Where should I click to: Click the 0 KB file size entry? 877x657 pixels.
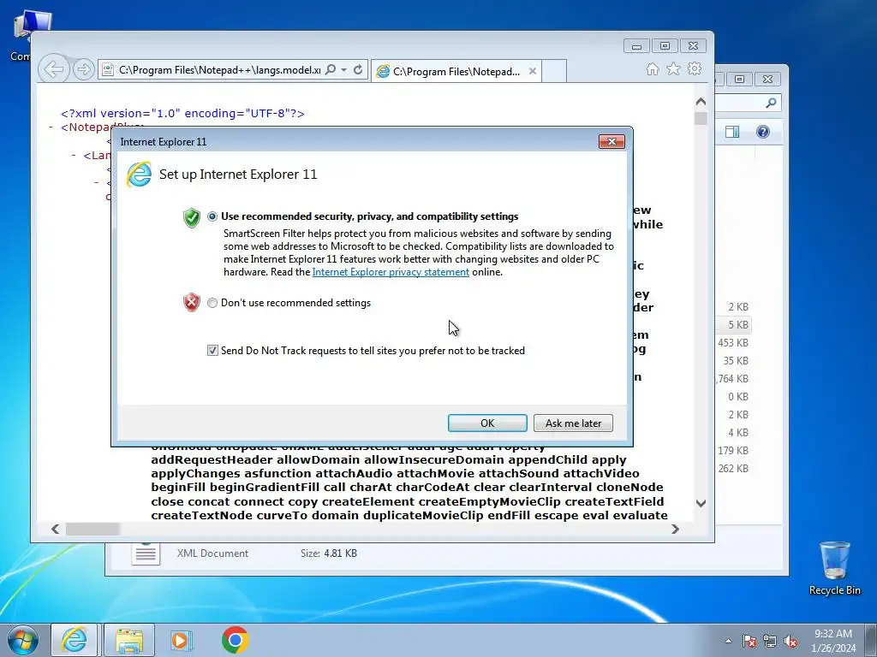click(737, 397)
